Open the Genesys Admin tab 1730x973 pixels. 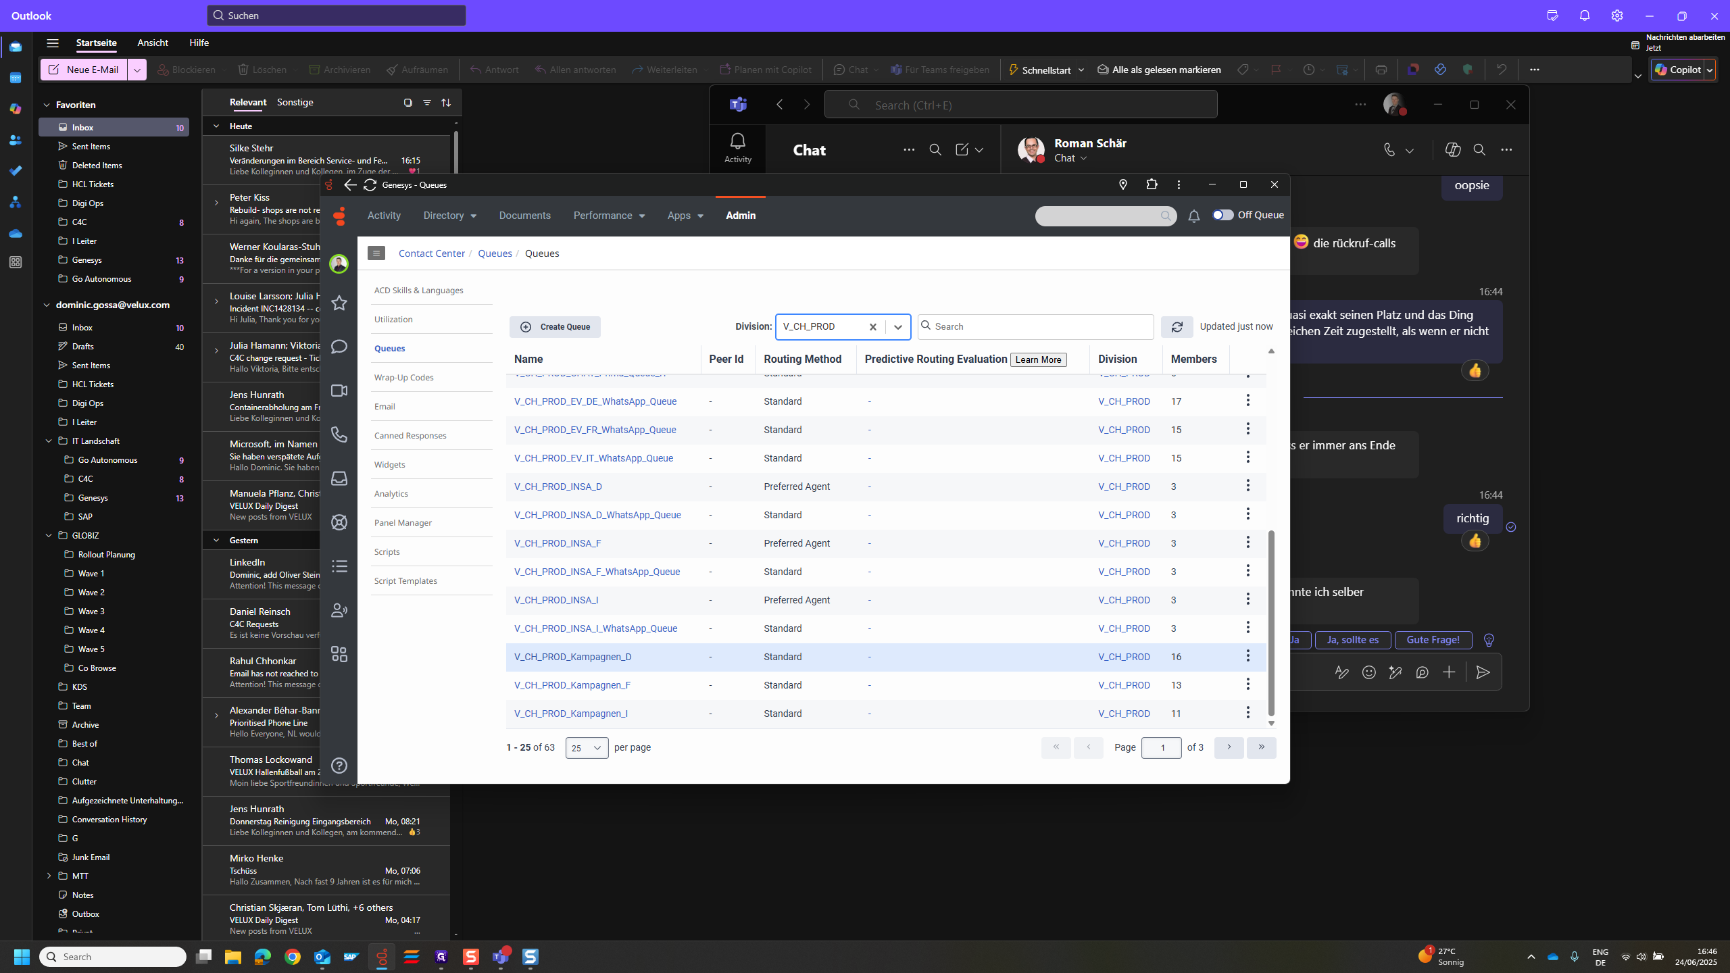tap(741, 216)
